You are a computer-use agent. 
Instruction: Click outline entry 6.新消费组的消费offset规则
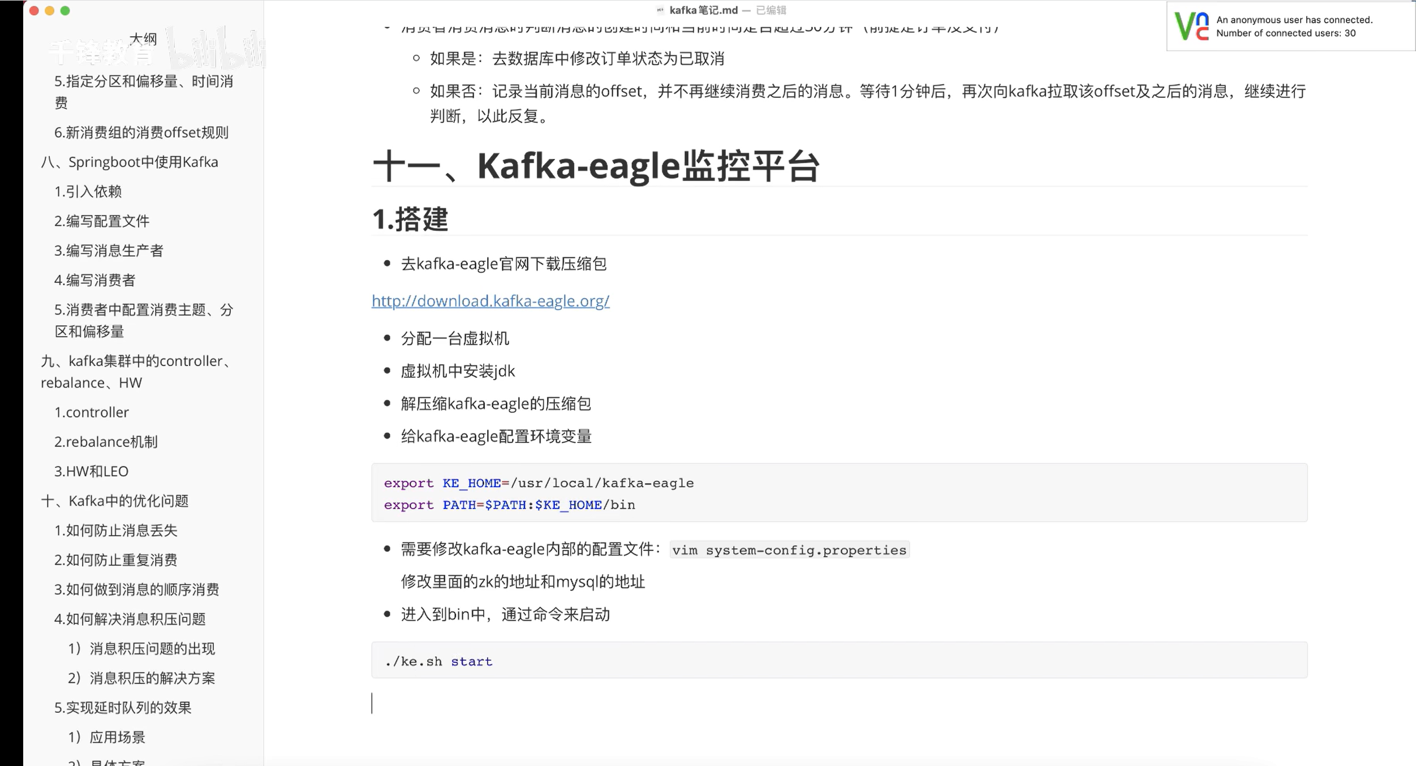141,133
